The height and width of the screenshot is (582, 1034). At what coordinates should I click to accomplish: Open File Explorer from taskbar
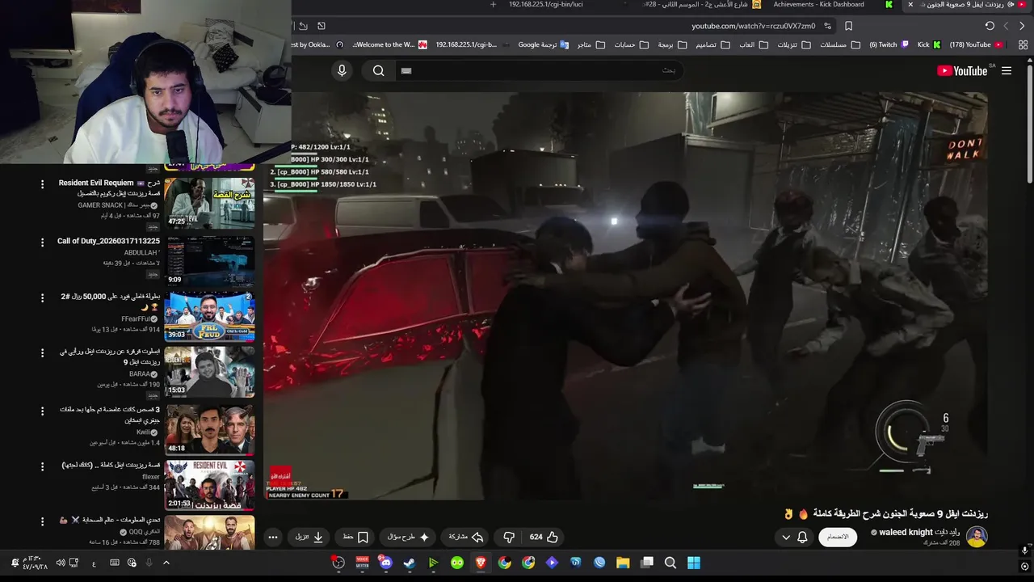623,563
